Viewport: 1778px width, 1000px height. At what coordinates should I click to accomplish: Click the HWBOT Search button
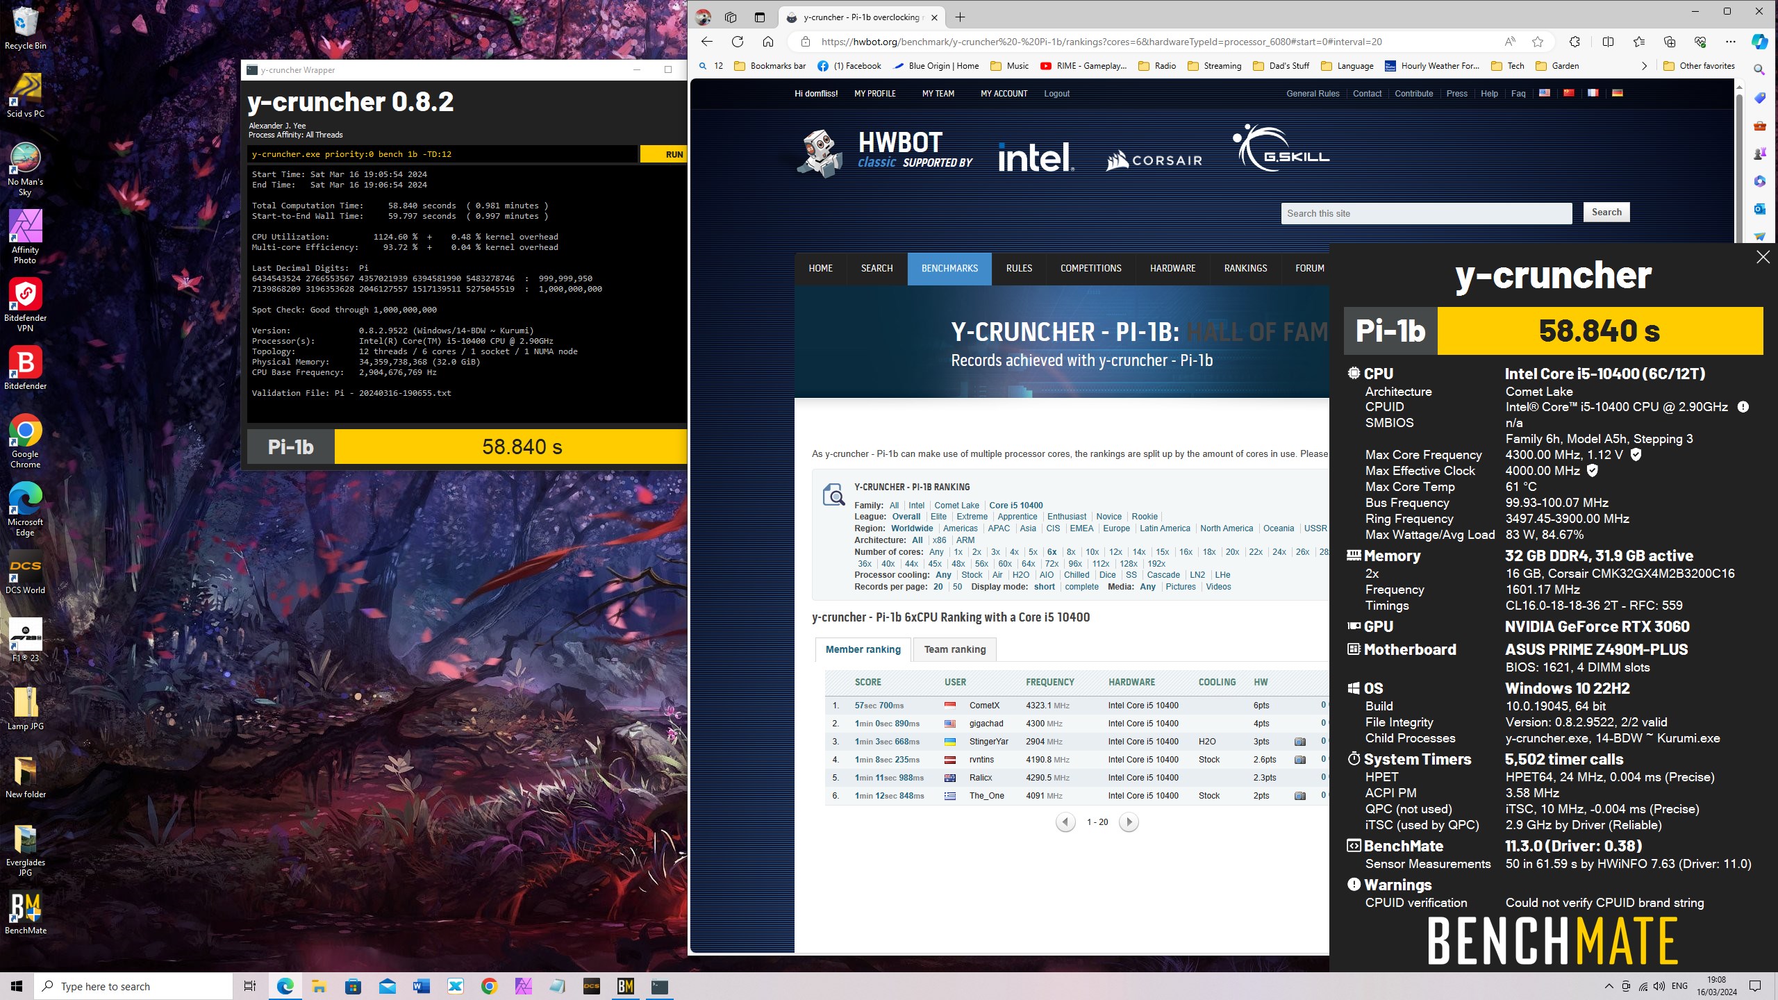click(x=1606, y=212)
